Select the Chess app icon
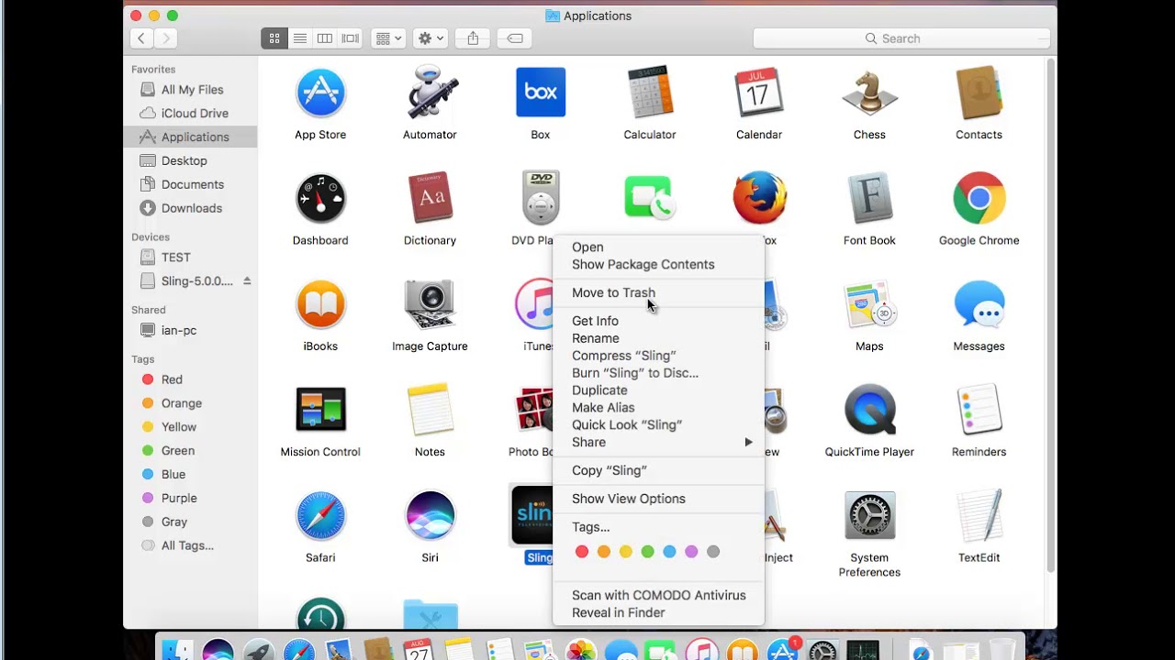The width and height of the screenshot is (1175, 660). pyautogui.click(x=869, y=93)
